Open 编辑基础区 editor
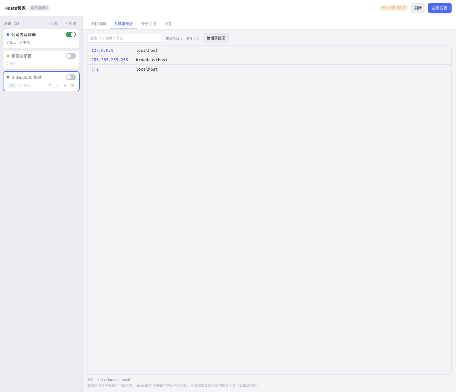 tap(216, 38)
